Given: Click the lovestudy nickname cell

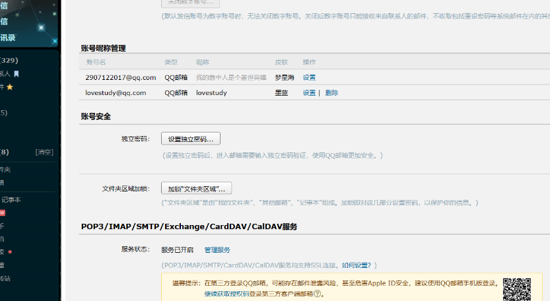Looking at the screenshot, I should pyautogui.click(x=211, y=93).
